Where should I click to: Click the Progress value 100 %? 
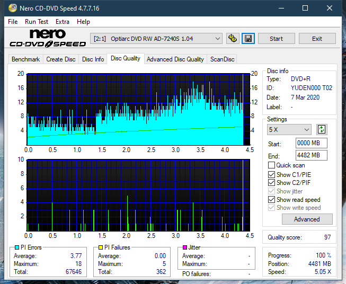(x=324, y=255)
